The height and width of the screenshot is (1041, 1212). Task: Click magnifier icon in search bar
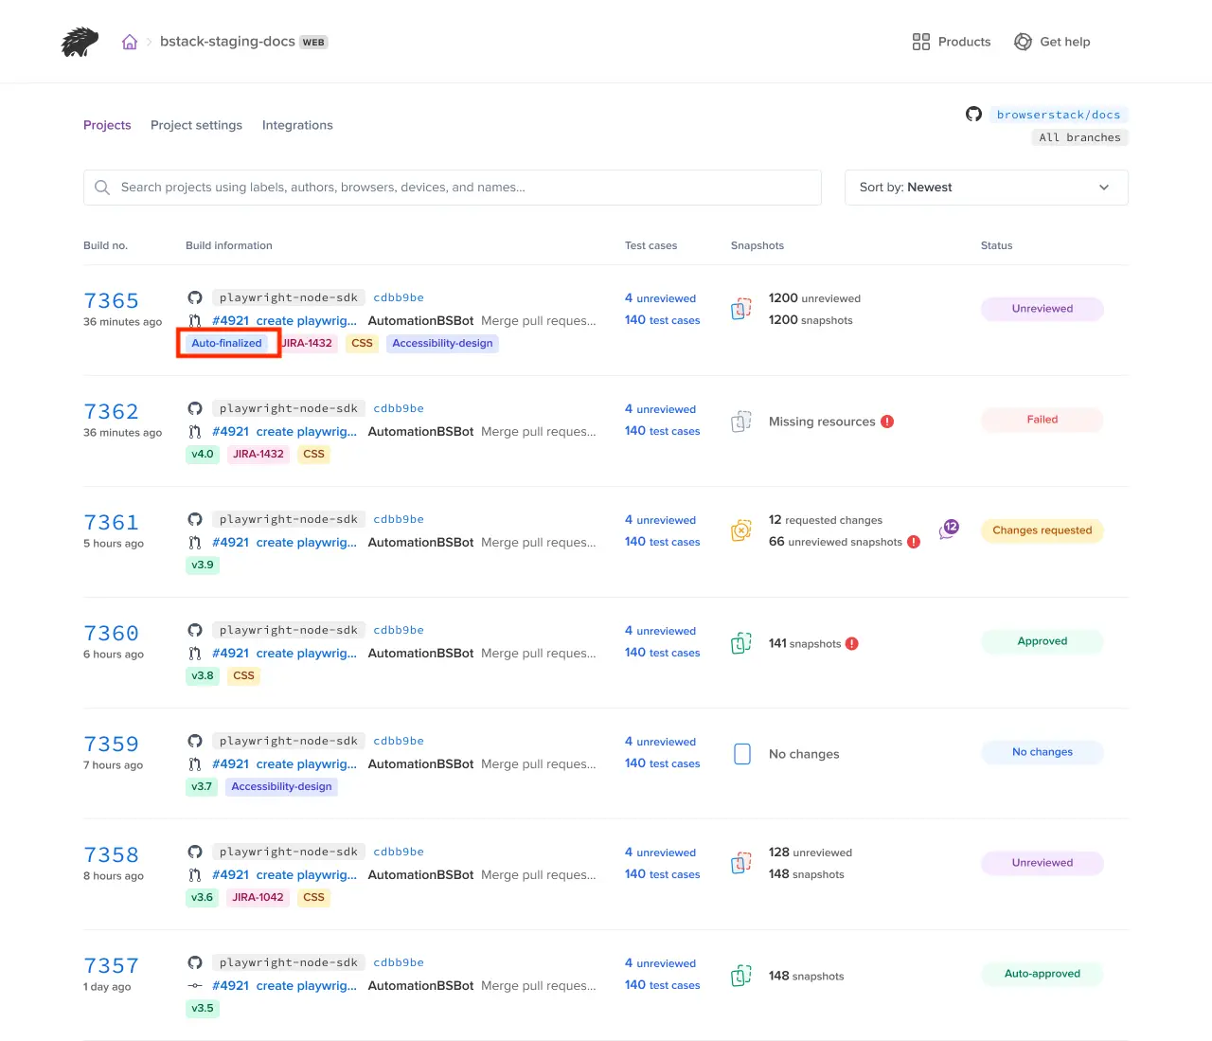point(102,188)
